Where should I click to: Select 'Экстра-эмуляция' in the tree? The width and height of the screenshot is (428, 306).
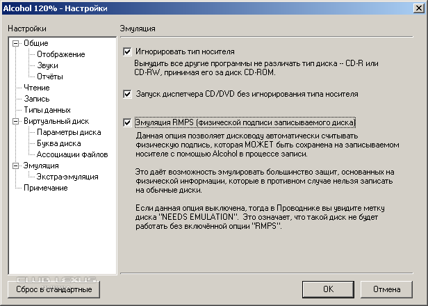tap(67, 177)
